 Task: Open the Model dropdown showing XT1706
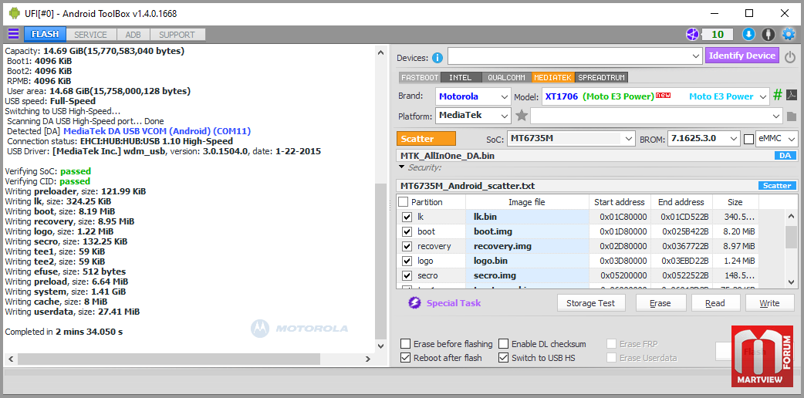656,96
